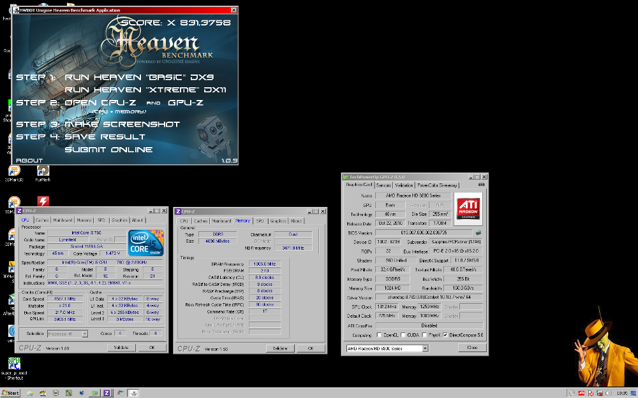The height and width of the screenshot is (398, 638).
Task: Click Validate in the memory CPU-Z window
Action: [280, 348]
